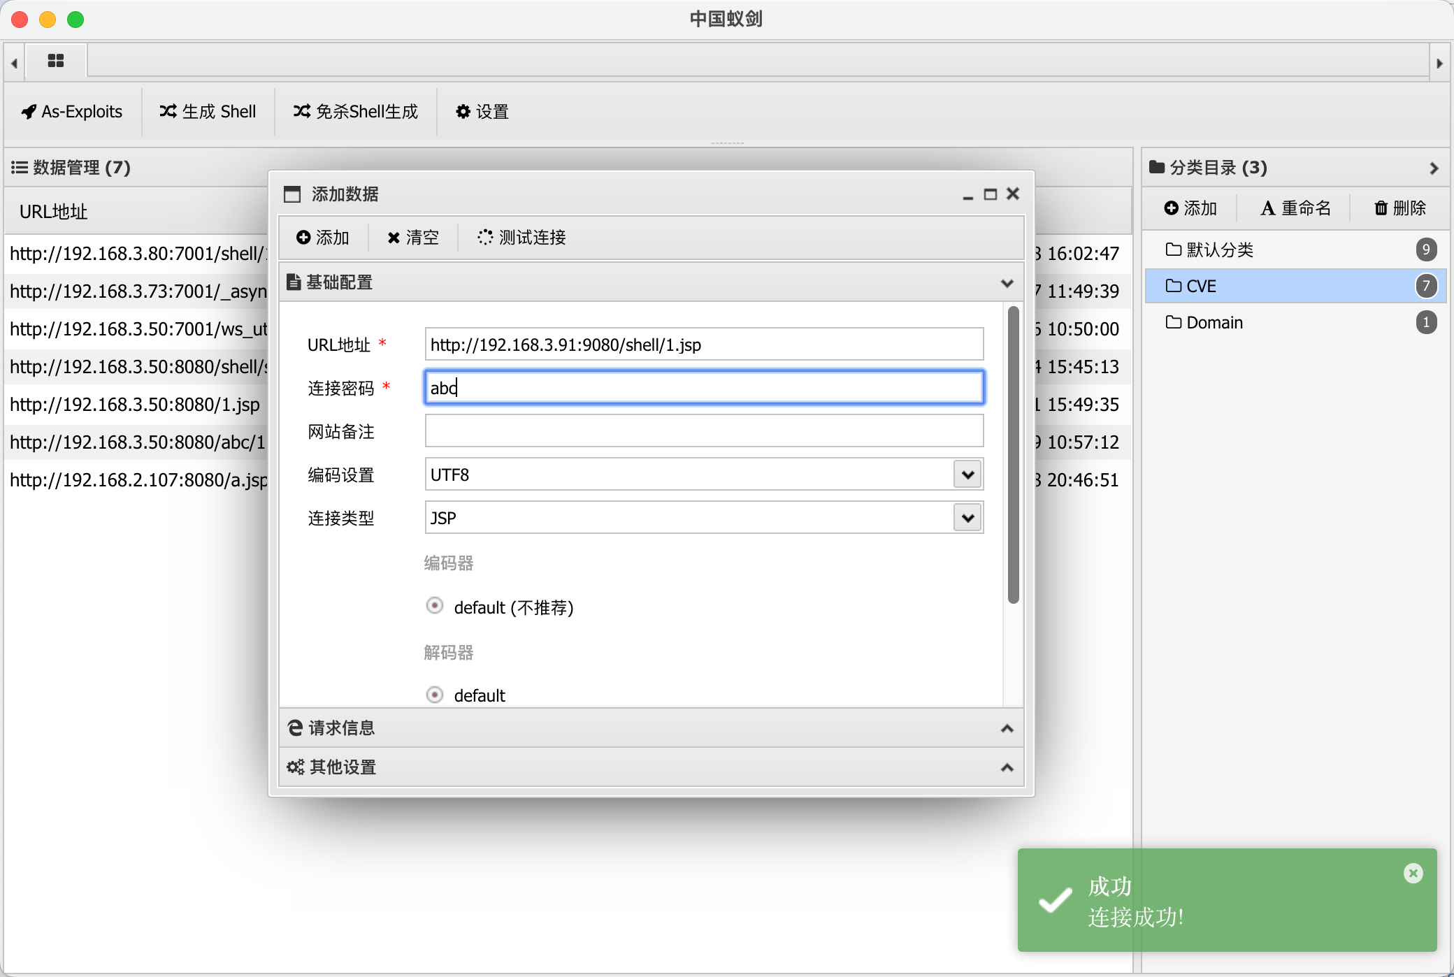
Task: Select the Domain category folder
Action: pos(1214,323)
